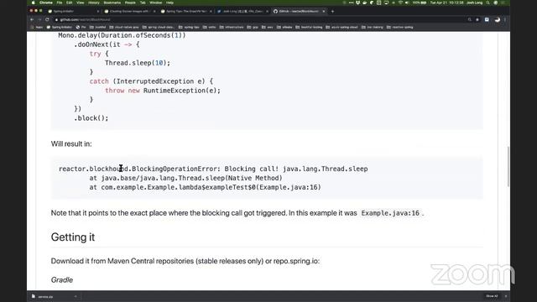Close the Spring Initializr tab
Viewport: 537px width, 302px height.
(98, 11)
